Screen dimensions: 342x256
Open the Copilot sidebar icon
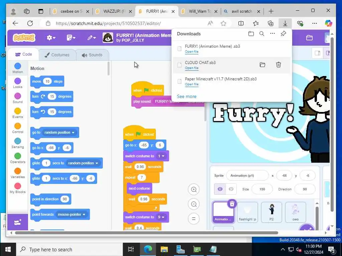[328, 23]
